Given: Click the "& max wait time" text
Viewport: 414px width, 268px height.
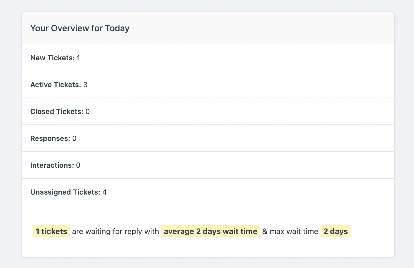Looking at the screenshot, I should tap(290, 231).
